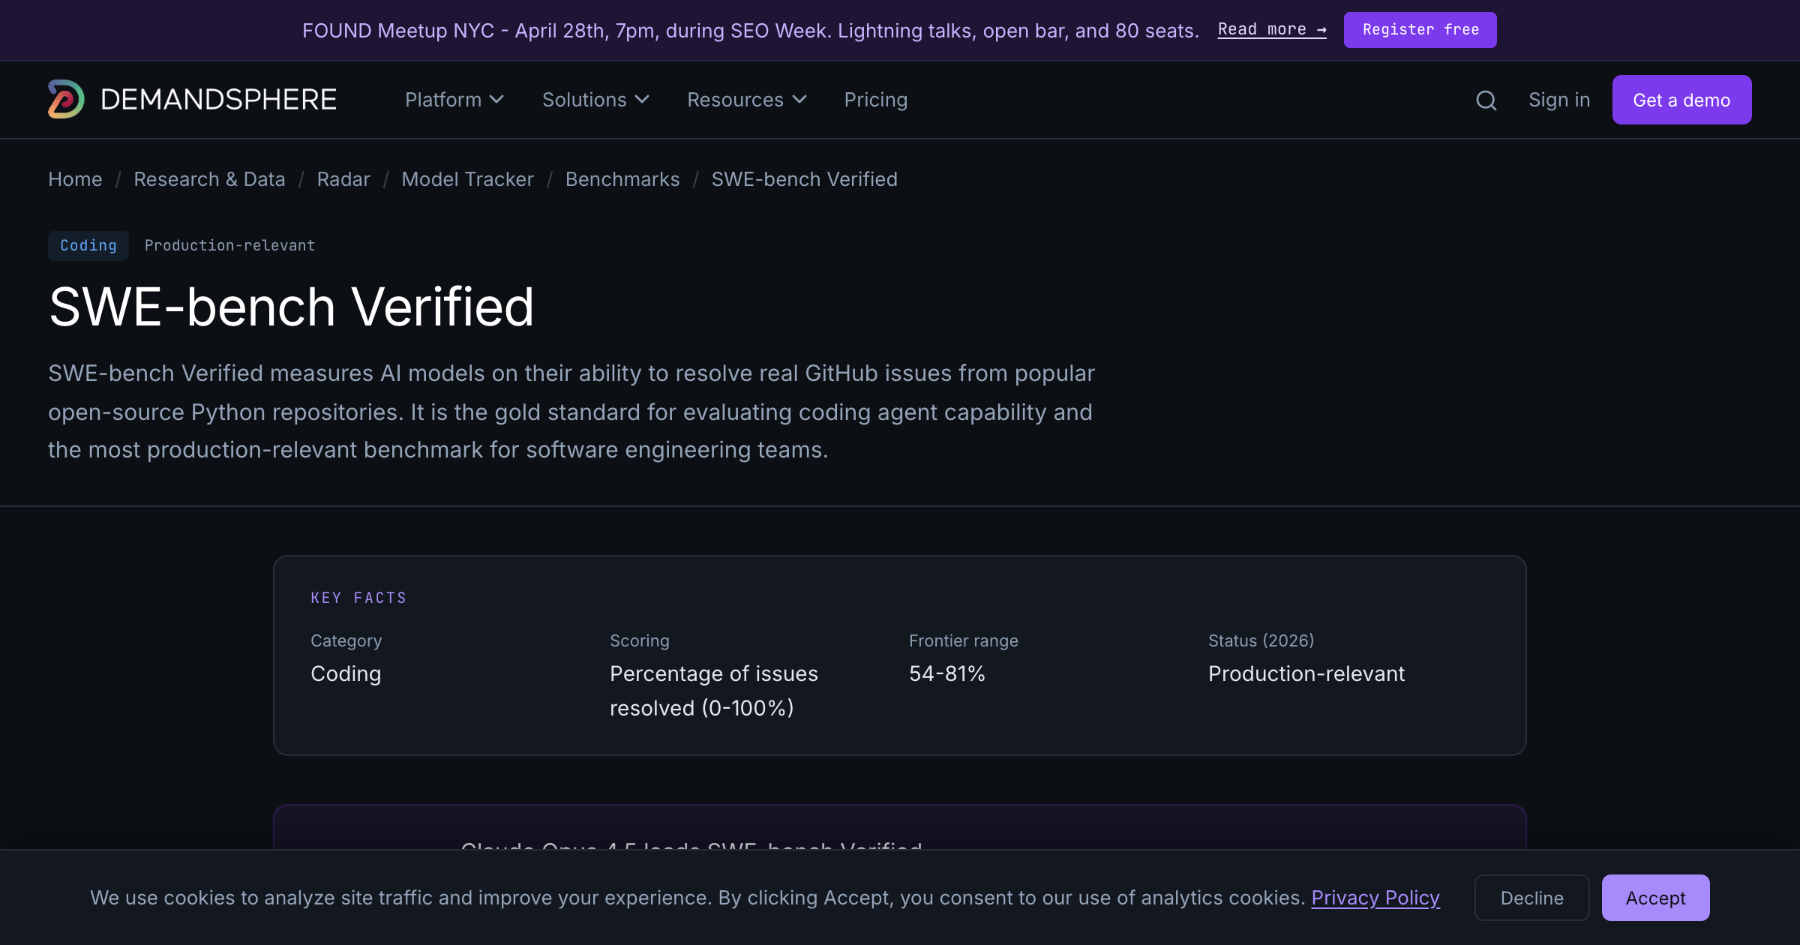Open the Model Tracker breadcrumb

pyautogui.click(x=467, y=179)
